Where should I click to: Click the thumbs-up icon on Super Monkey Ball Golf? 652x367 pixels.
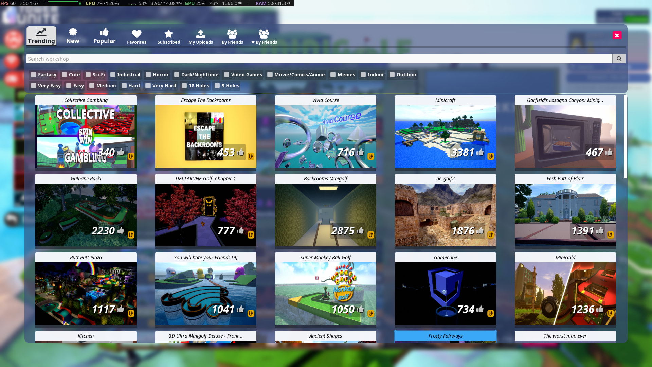coord(360,309)
